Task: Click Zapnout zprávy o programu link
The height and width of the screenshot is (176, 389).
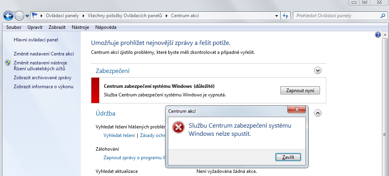Action: tap(135, 158)
